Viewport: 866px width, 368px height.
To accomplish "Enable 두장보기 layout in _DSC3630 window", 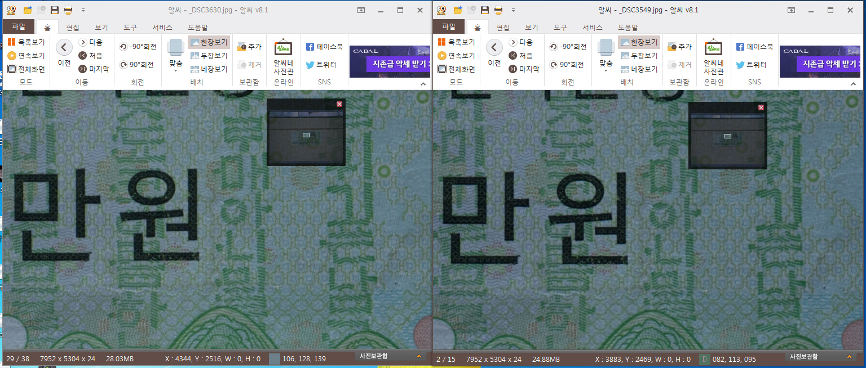I will click(x=209, y=56).
